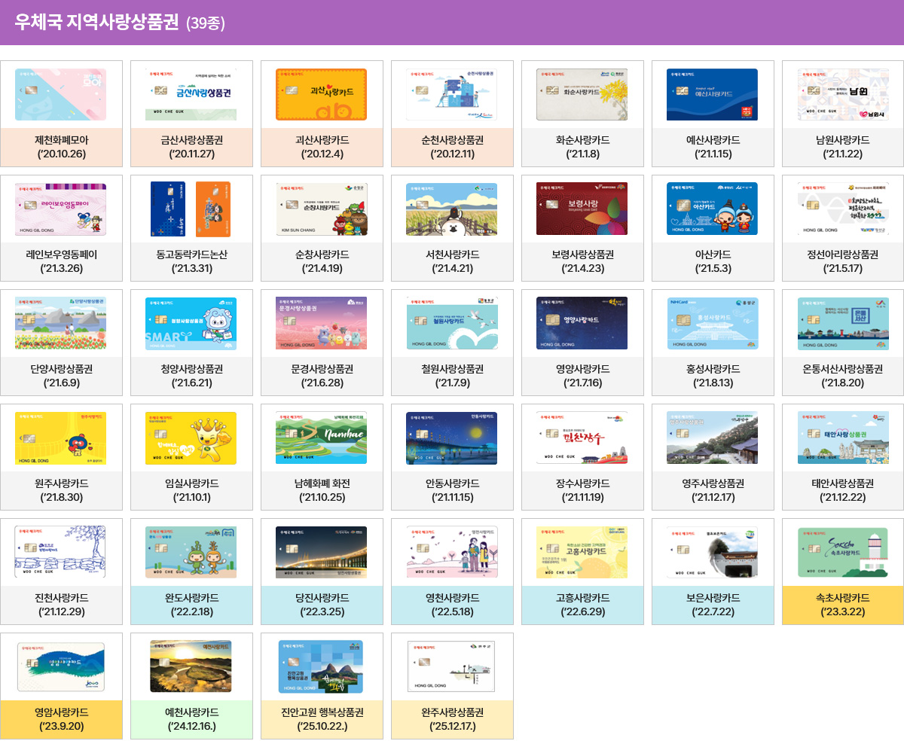Click the yellow 임실사랑카드 card image
904x741 pixels.
tap(191, 438)
